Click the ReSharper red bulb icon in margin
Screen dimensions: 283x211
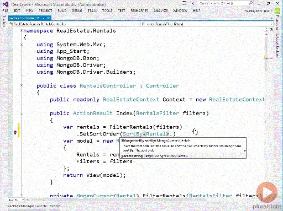15,132
